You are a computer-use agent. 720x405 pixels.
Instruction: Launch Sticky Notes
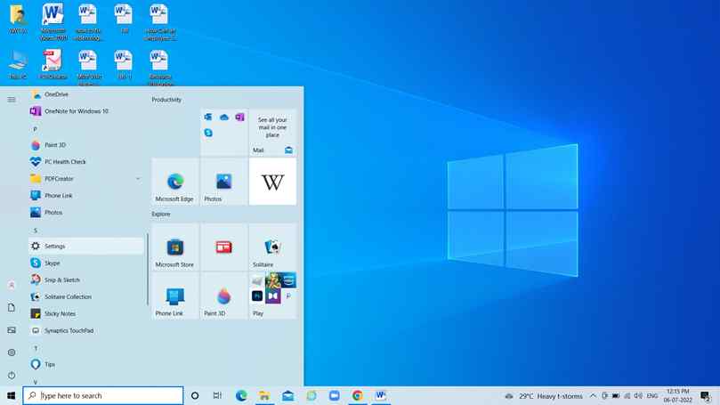pos(86,313)
